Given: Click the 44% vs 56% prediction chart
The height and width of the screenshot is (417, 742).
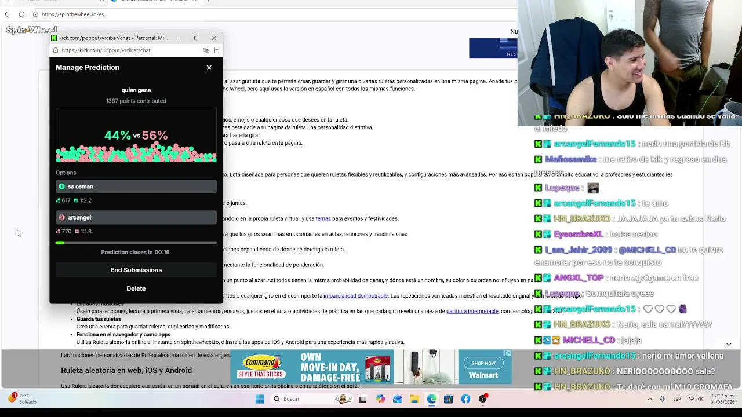Looking at the screenshot, I should click(136, 136).
